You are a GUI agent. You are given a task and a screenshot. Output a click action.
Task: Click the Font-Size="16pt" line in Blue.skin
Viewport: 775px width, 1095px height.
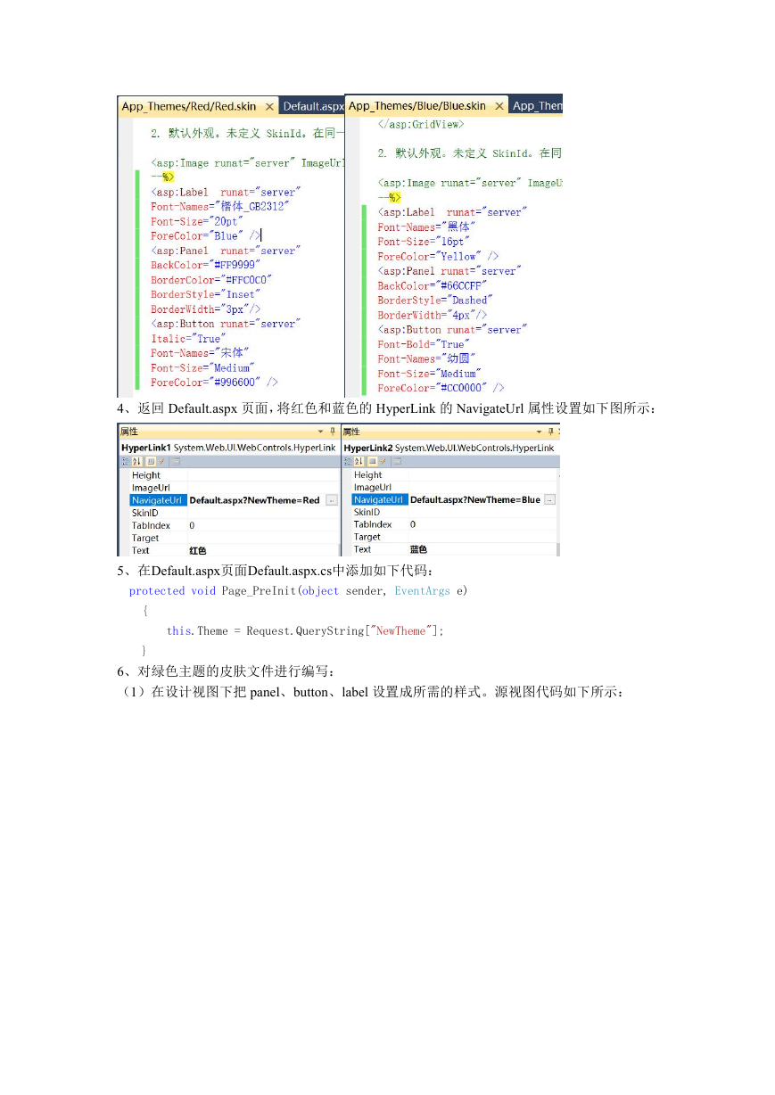424,242
